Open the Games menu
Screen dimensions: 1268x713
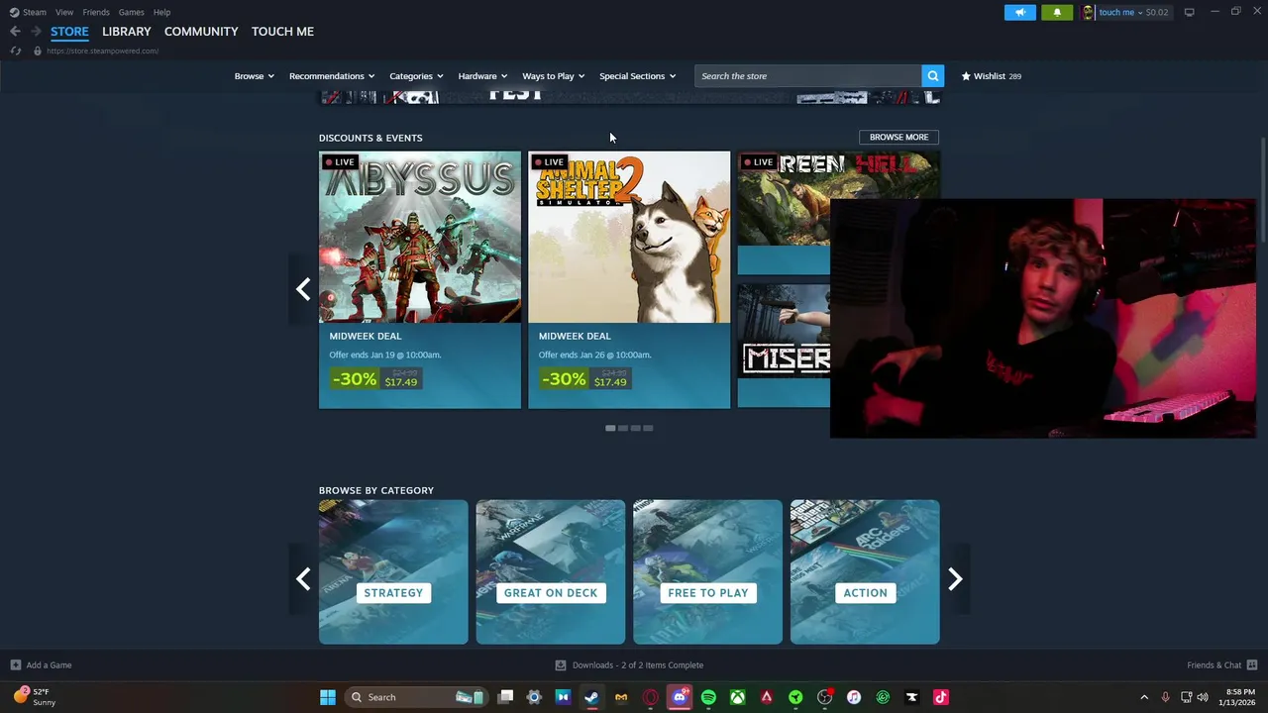(x=131, y=12)
